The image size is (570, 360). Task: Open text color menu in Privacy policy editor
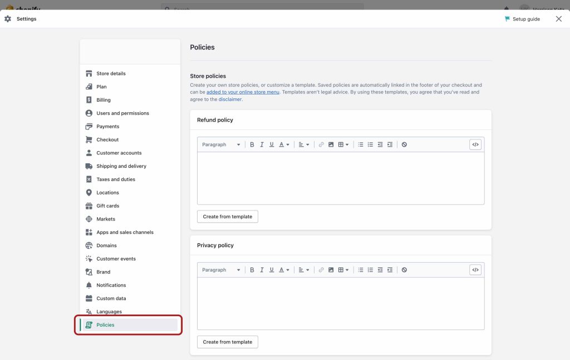pos(284,270)
